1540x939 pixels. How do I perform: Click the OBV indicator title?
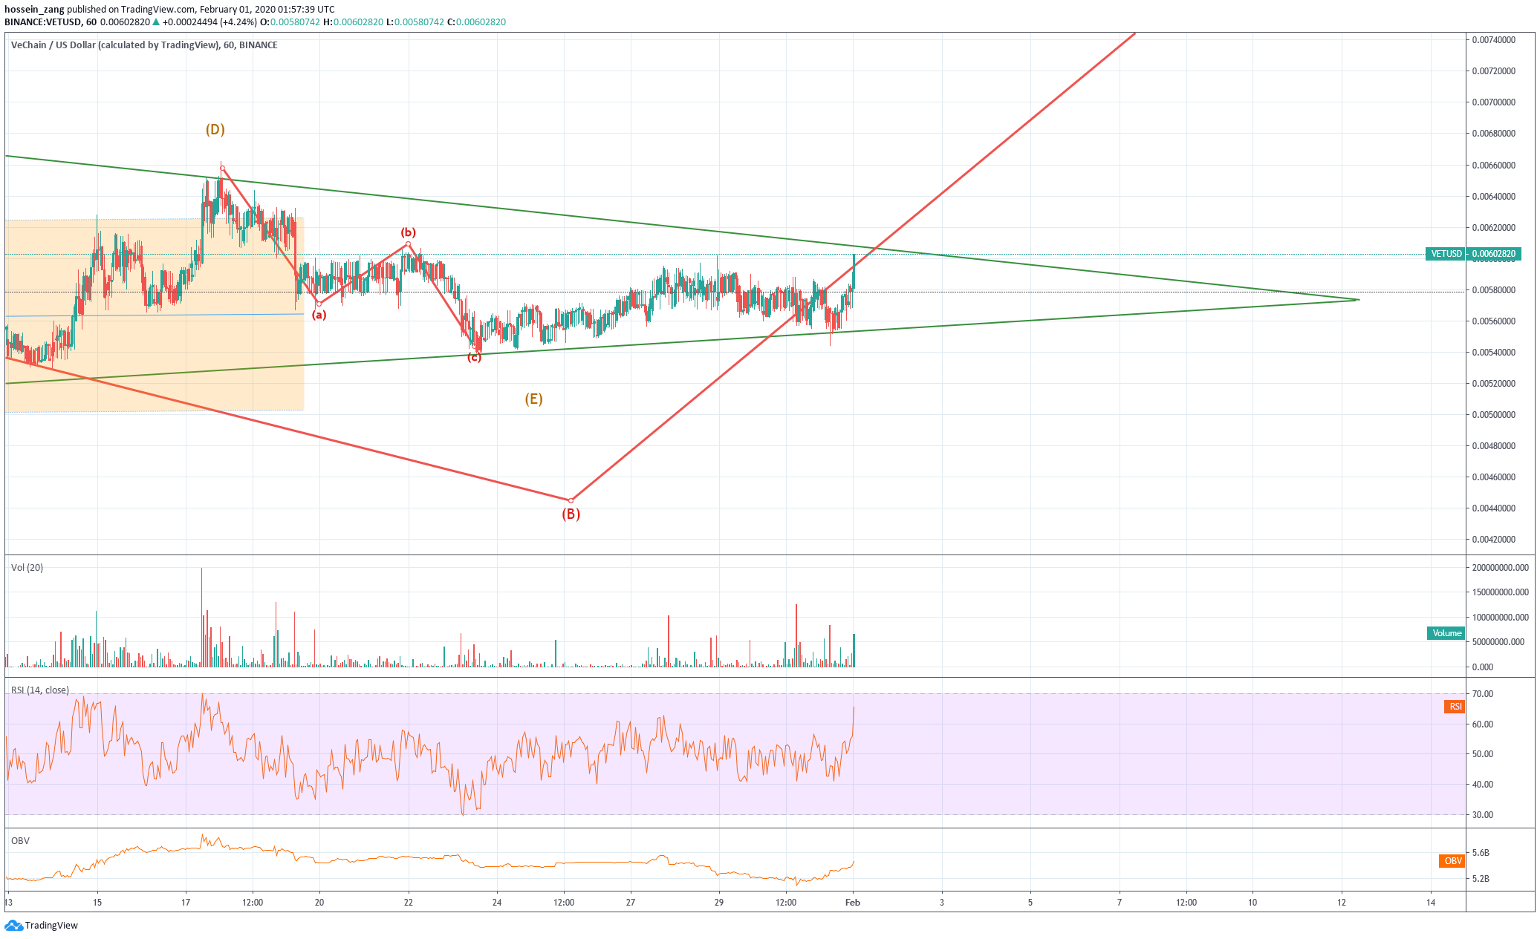20,840
